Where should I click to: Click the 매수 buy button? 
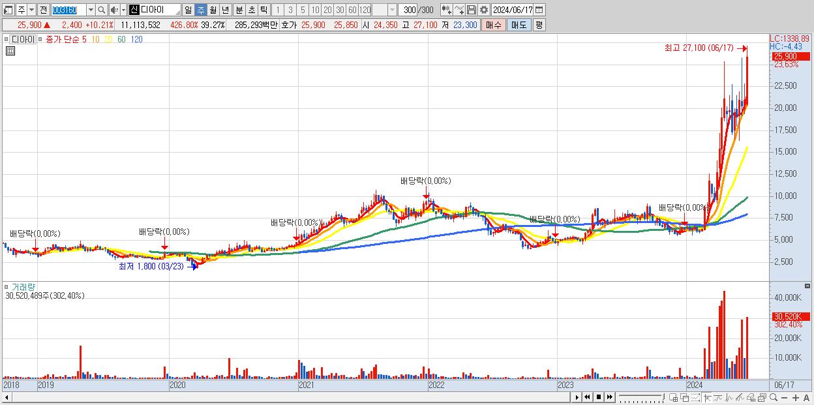pyautogui.click(x=494, y=25)
